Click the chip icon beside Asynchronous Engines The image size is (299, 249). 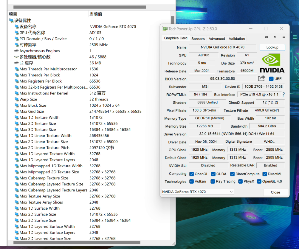point(17,51)
